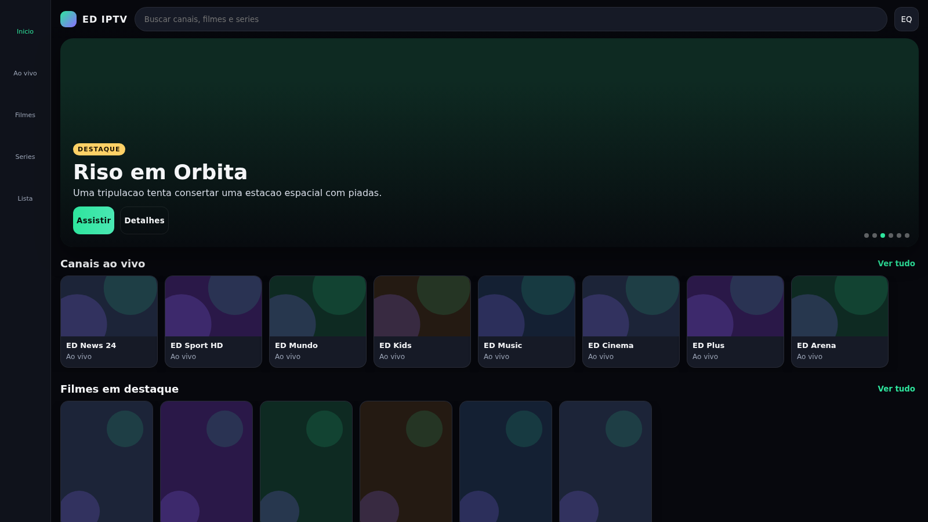Open the ED Music channel card
The width and height of the screenshot is (928, 522).
[x=527, y=321]
